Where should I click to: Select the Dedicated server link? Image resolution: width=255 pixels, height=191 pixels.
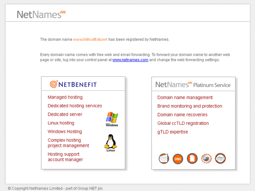(x=65, y=115)
